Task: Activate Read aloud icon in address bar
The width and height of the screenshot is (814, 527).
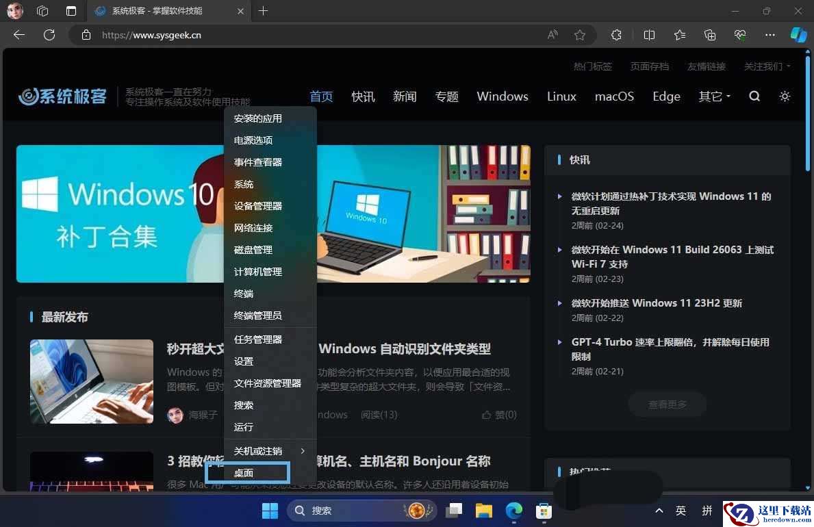Action: [552, 35]
